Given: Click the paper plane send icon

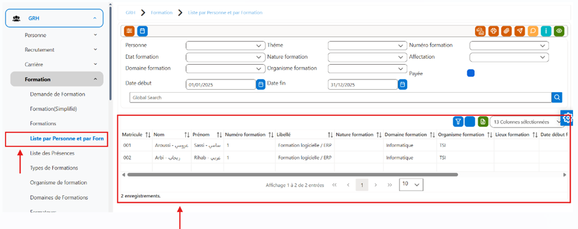Looking at the screenshot, I should pyautogui.click(x=520, y=31).
